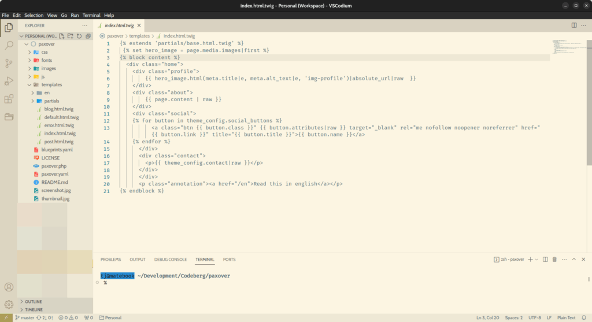Split the terminal panel

545,260
